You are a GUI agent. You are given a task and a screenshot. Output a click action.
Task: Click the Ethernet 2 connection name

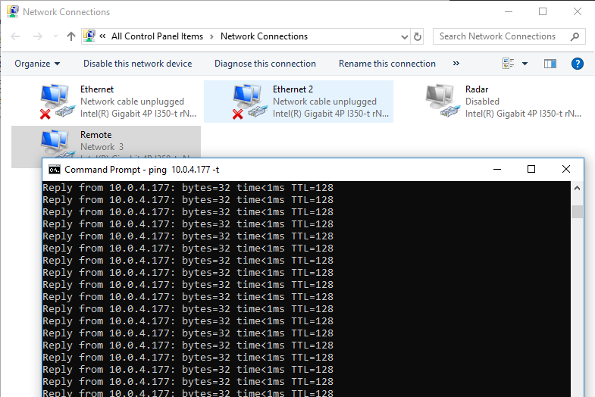click(x=293, y=89)
